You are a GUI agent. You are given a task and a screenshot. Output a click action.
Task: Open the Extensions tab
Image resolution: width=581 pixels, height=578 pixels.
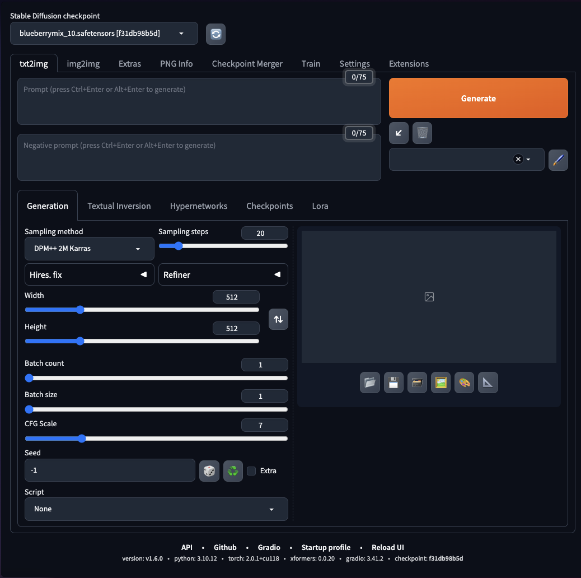409,64
